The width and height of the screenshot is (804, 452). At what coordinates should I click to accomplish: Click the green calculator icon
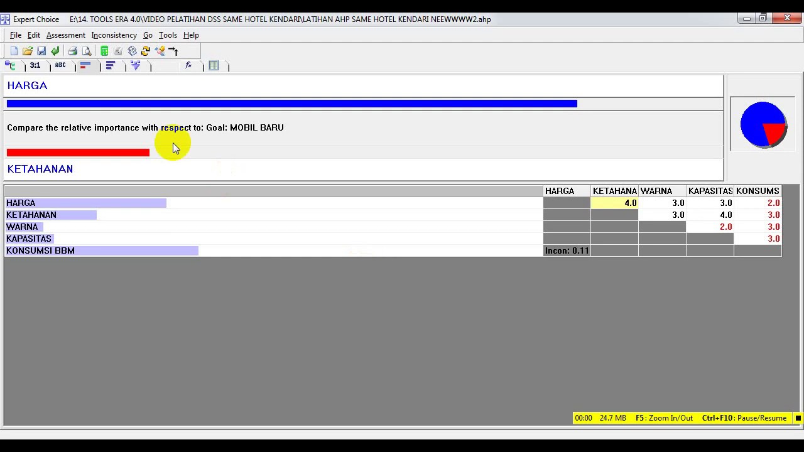pyautogui.click(x=104, y=51)
